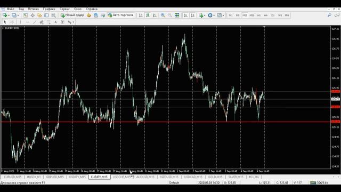Zoom out of the chart

click(169, 15)
